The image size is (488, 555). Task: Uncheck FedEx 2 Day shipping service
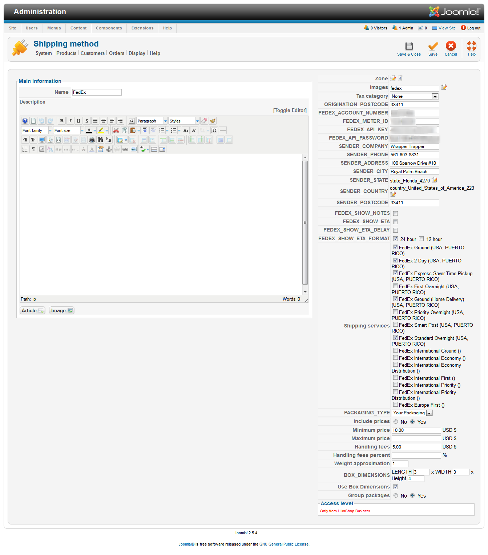pos(395,260)
